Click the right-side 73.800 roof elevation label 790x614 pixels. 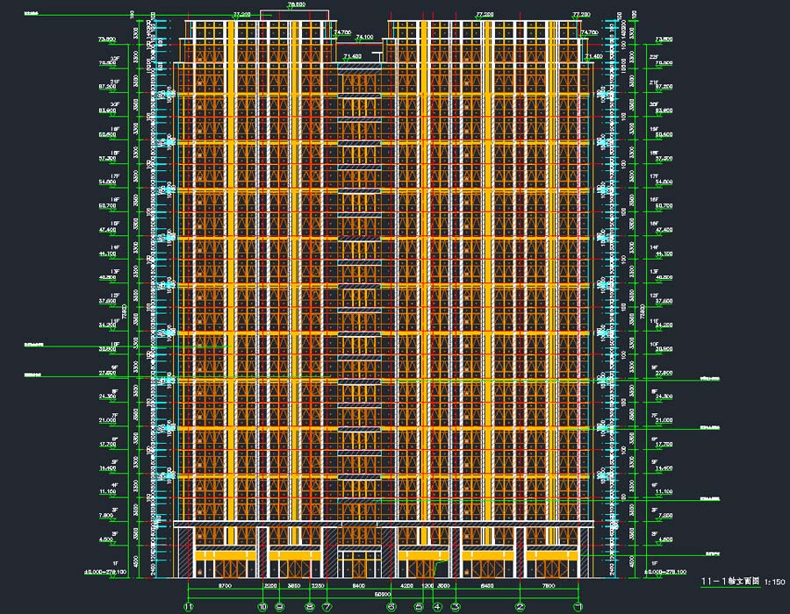664,39
